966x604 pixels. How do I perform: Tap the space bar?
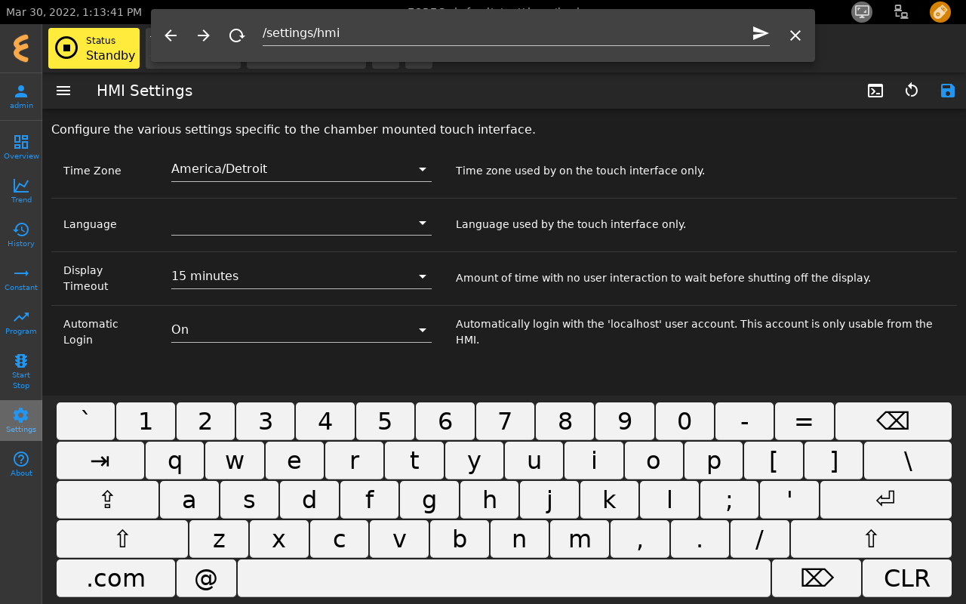tap(504, 578)
